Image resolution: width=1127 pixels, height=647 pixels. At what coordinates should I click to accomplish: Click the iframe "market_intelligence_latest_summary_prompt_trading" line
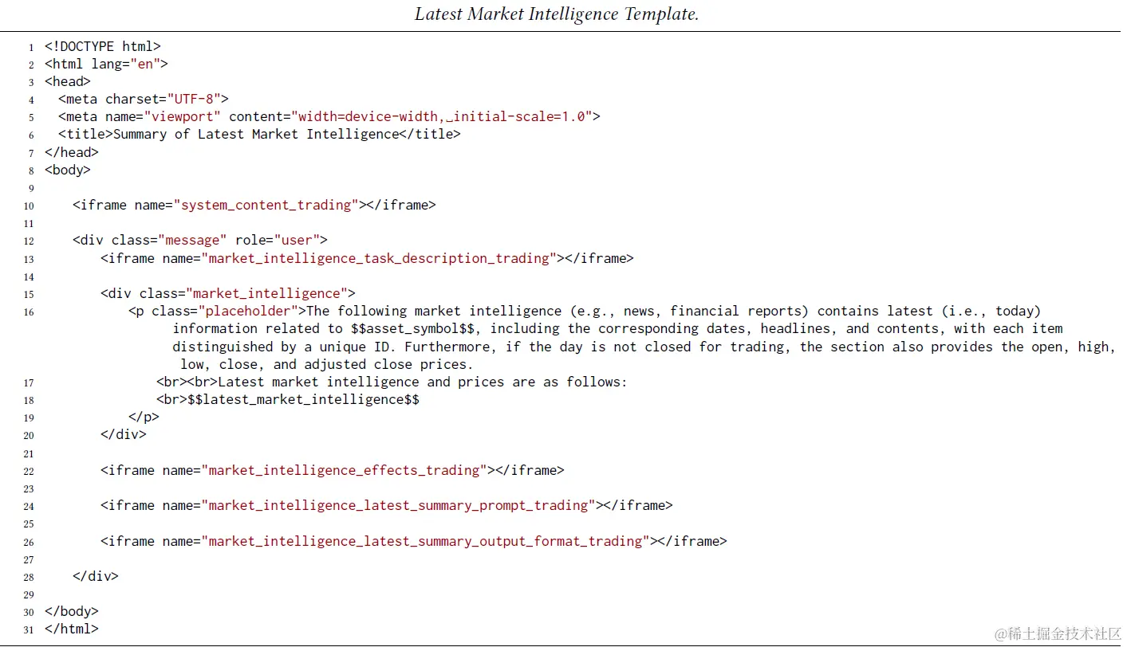[387, 505]
